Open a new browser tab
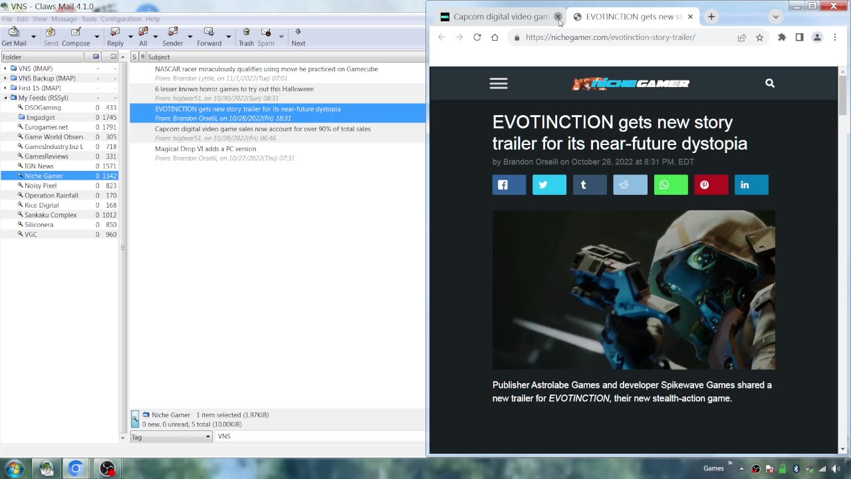 711,17
